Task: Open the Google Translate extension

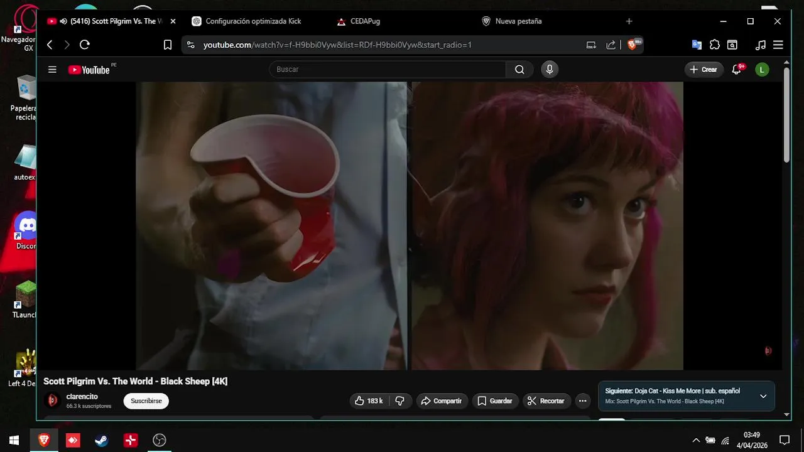Action: click(697, 45)
